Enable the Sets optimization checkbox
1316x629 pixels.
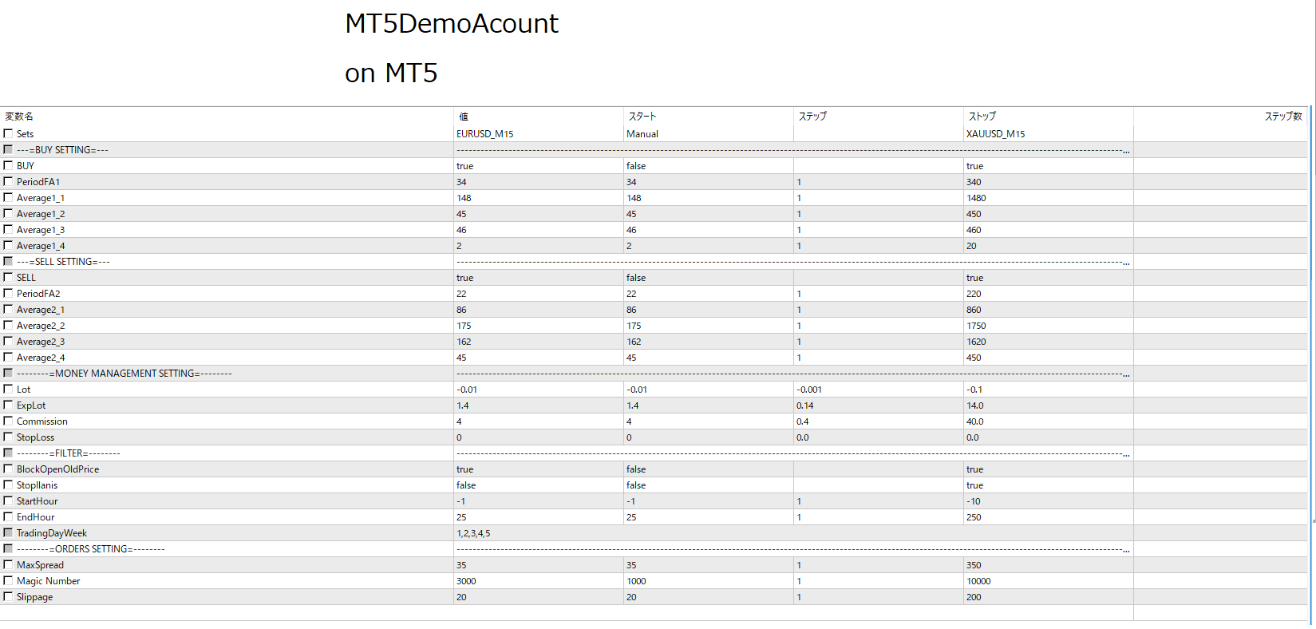coord(8,133)
